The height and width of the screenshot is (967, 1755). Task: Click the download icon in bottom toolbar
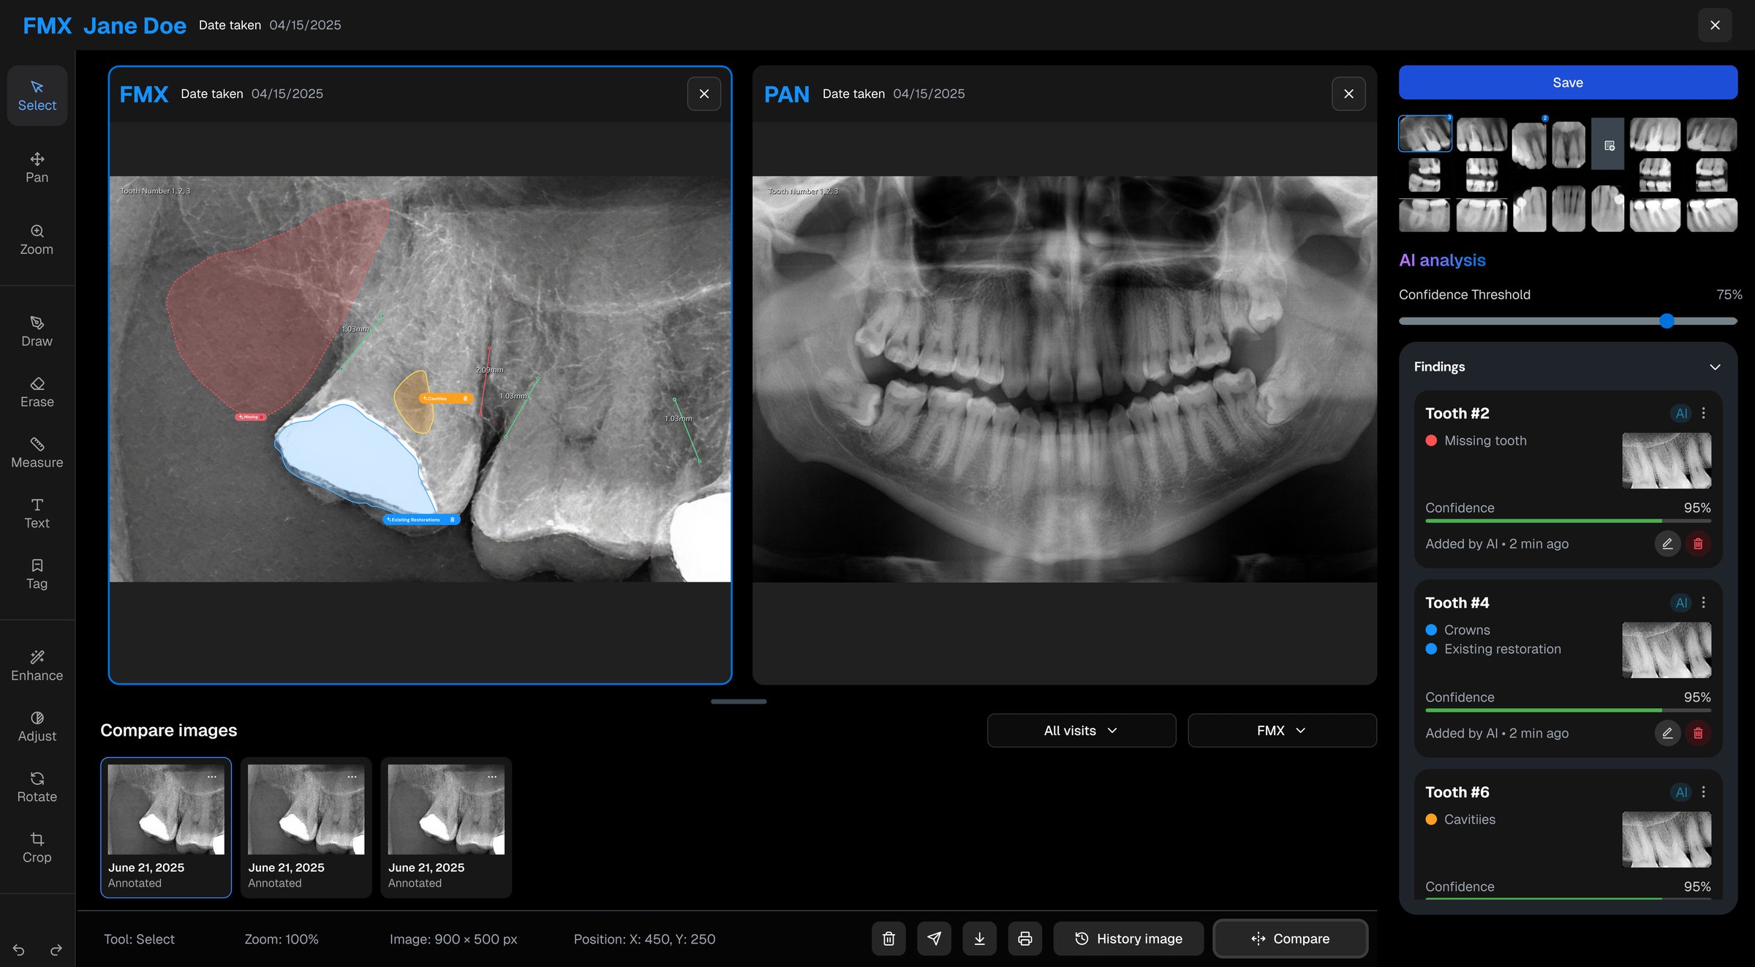979,938
